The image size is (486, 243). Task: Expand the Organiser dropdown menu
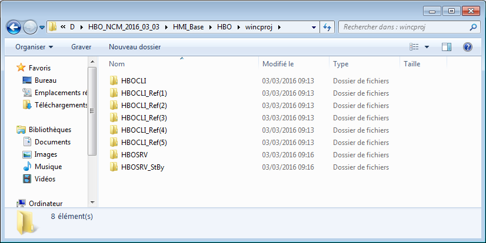point(34,47)
